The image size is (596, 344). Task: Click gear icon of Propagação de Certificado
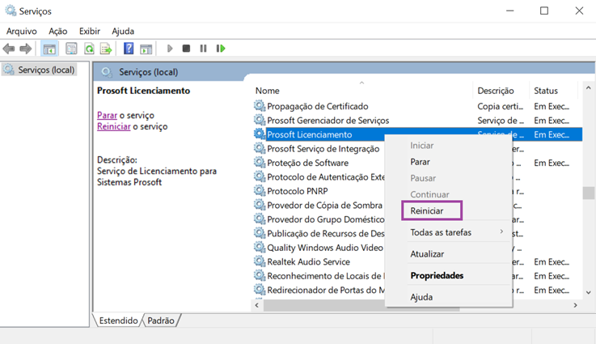click(x=260, y=106)
